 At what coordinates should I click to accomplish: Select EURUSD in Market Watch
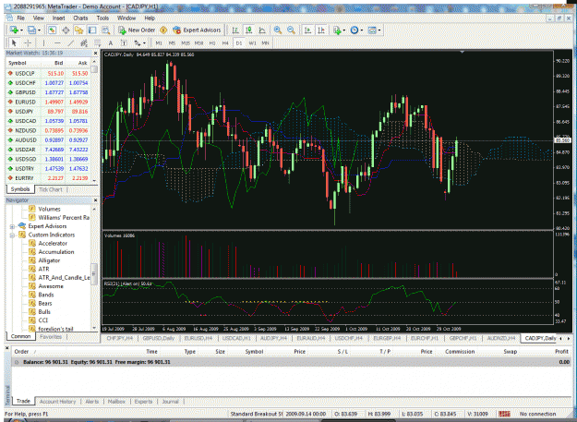click(x=48, y=102)
